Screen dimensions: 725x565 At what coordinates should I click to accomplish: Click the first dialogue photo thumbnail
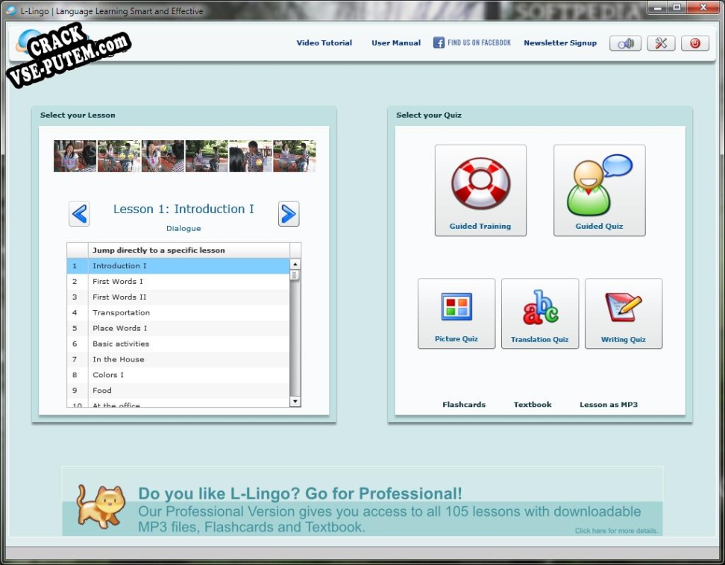pos(75,156)
